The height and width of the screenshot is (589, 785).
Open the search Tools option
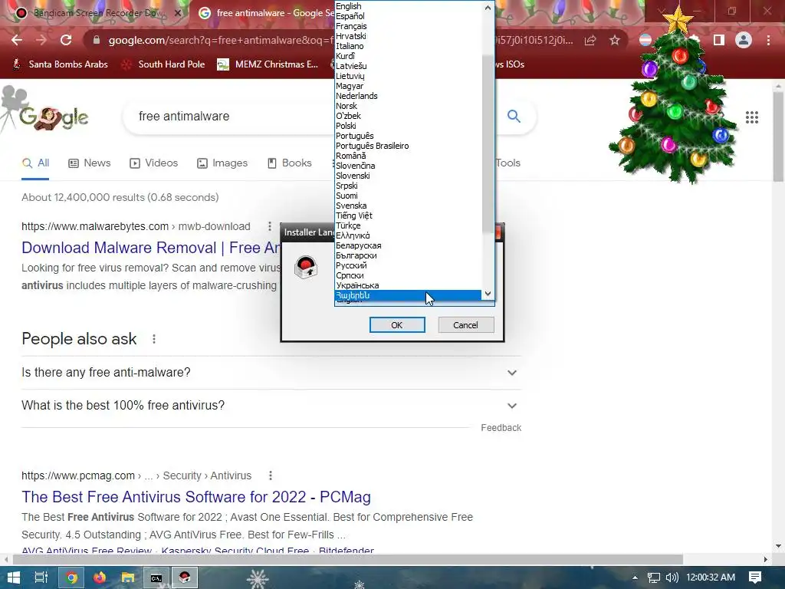tap(507, 163)
